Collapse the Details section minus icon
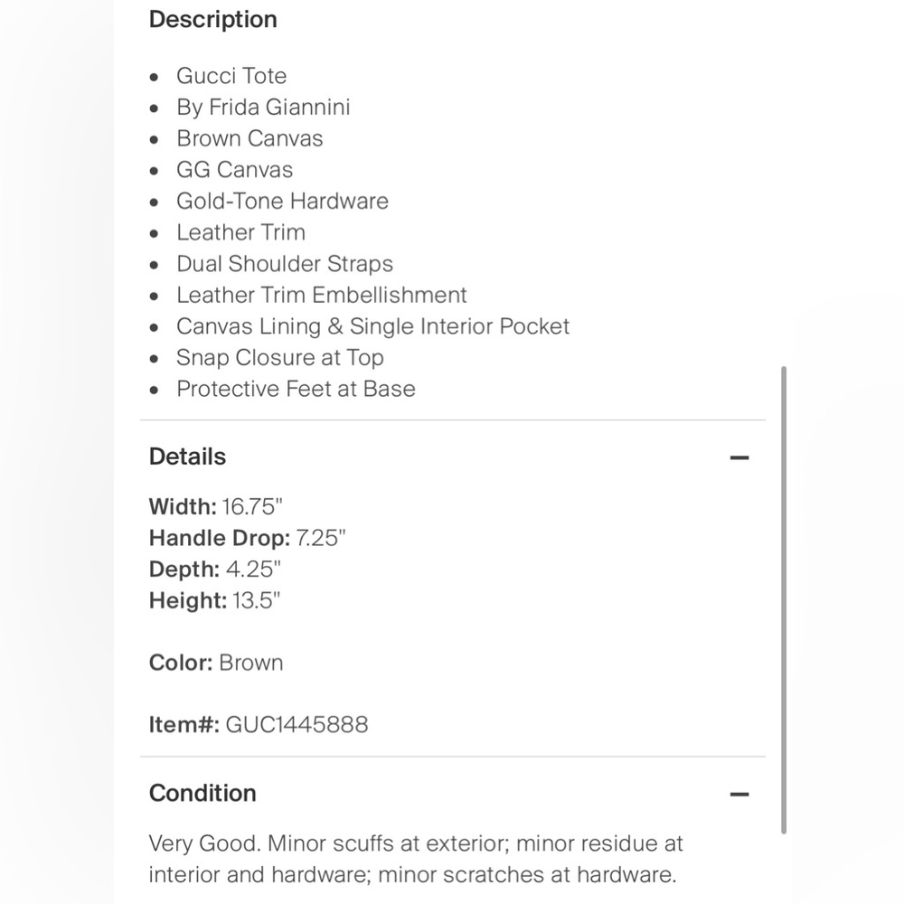Image resolution: width=904 pixels, height=904 pixels. [739, 457]
